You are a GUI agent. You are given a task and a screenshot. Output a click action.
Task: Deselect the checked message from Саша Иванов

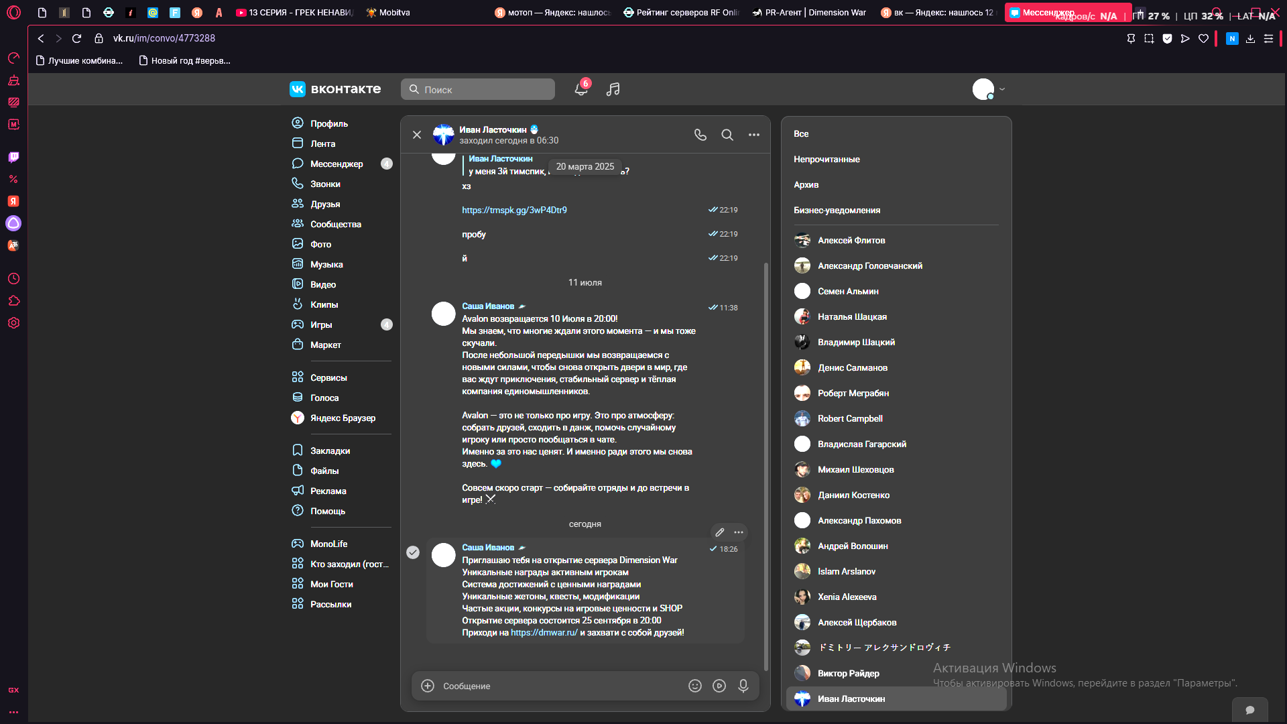[x=413, y=552]
